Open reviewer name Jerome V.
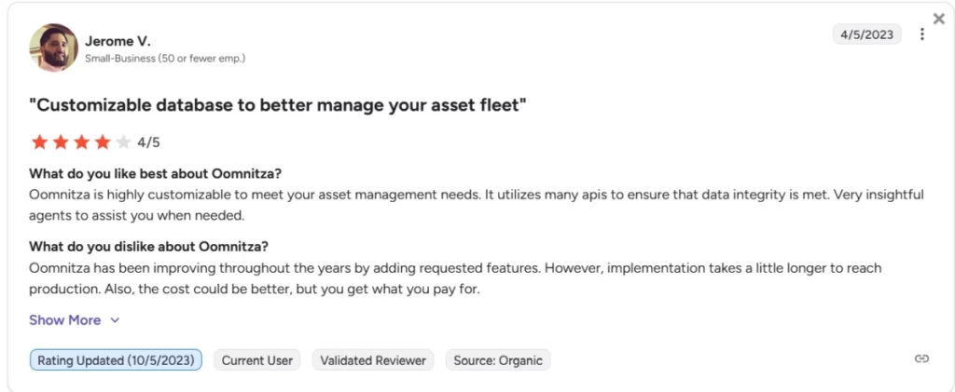 (118, 41)
